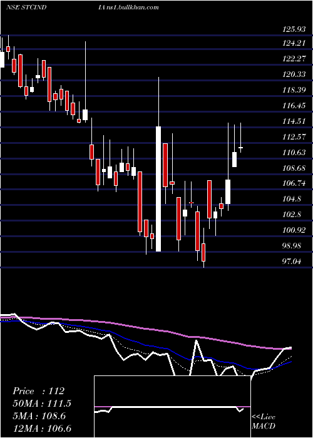Choose the 102.8 price level label
This screenshot has height=438, width=313.
tap(292, 215)
